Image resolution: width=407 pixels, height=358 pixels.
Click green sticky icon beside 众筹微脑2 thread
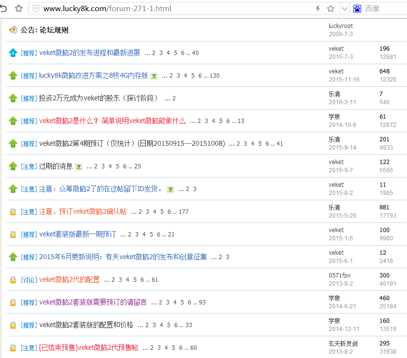(13, 189)
